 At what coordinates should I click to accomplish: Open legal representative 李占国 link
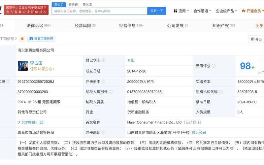[x=36, y=63]
